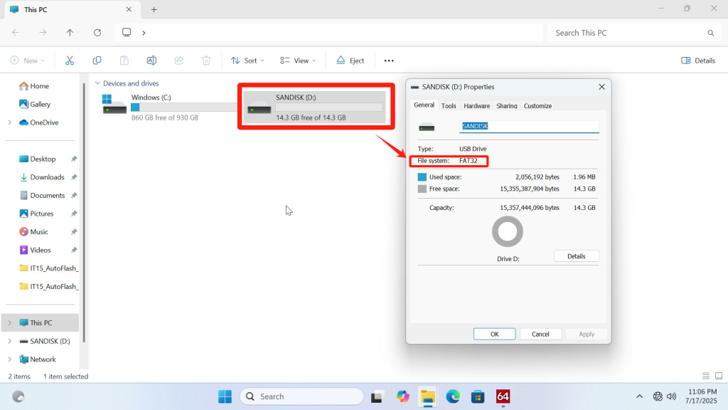
Task: Toggle the Details pane button
Action: coord(698,61)
